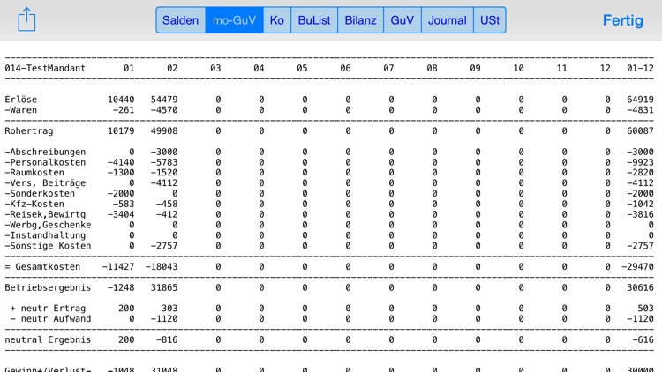Click the = Gesamtkosten row label
Screen dimensions: 662x372
[42, 266]
